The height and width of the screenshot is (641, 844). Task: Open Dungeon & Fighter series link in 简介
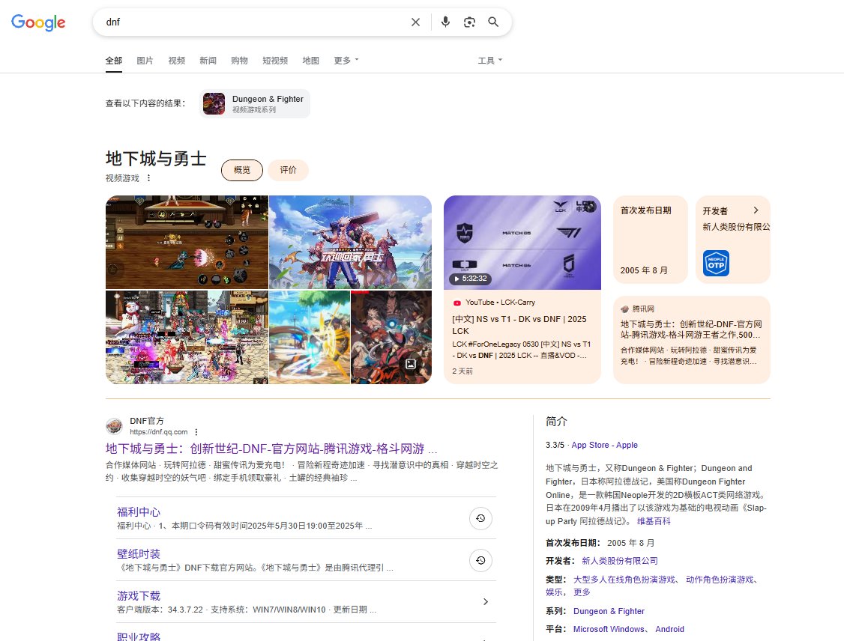[x=609, y=611]
